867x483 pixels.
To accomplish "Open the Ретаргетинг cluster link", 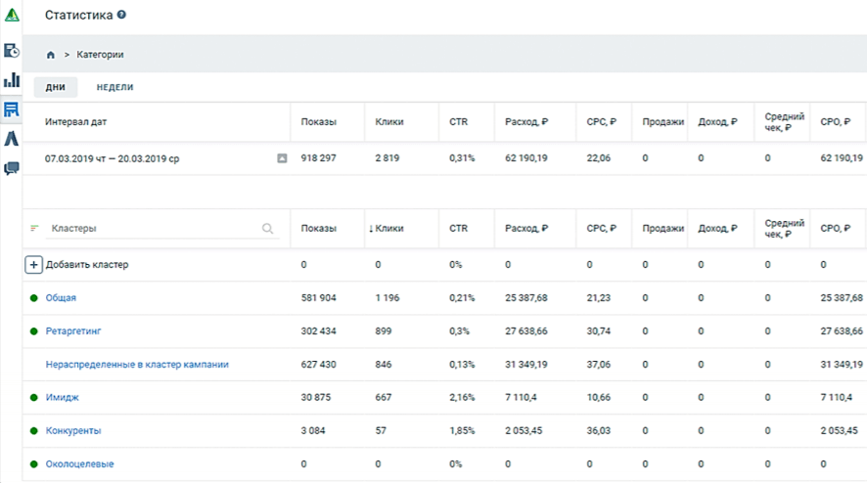I will coord(73,331).
